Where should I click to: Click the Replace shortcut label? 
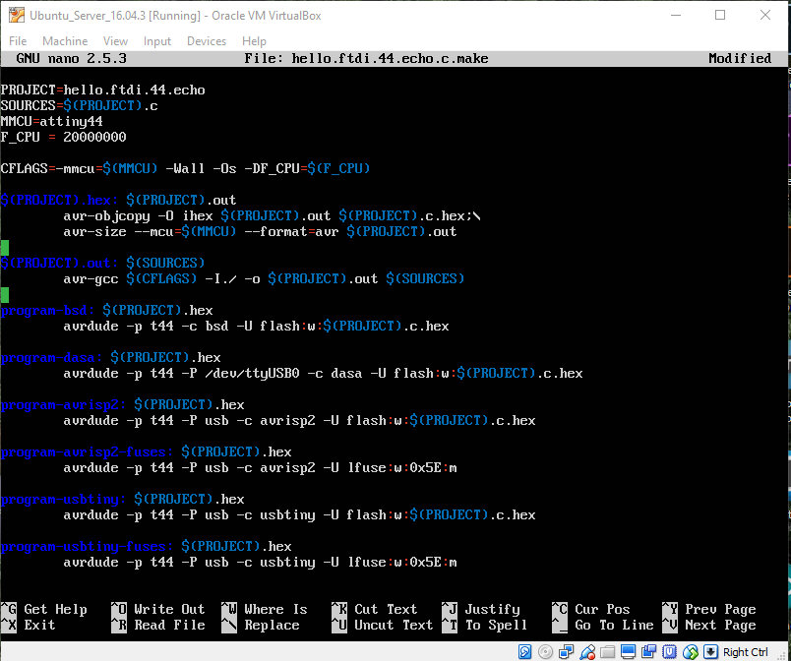click(x=272, y=625)
